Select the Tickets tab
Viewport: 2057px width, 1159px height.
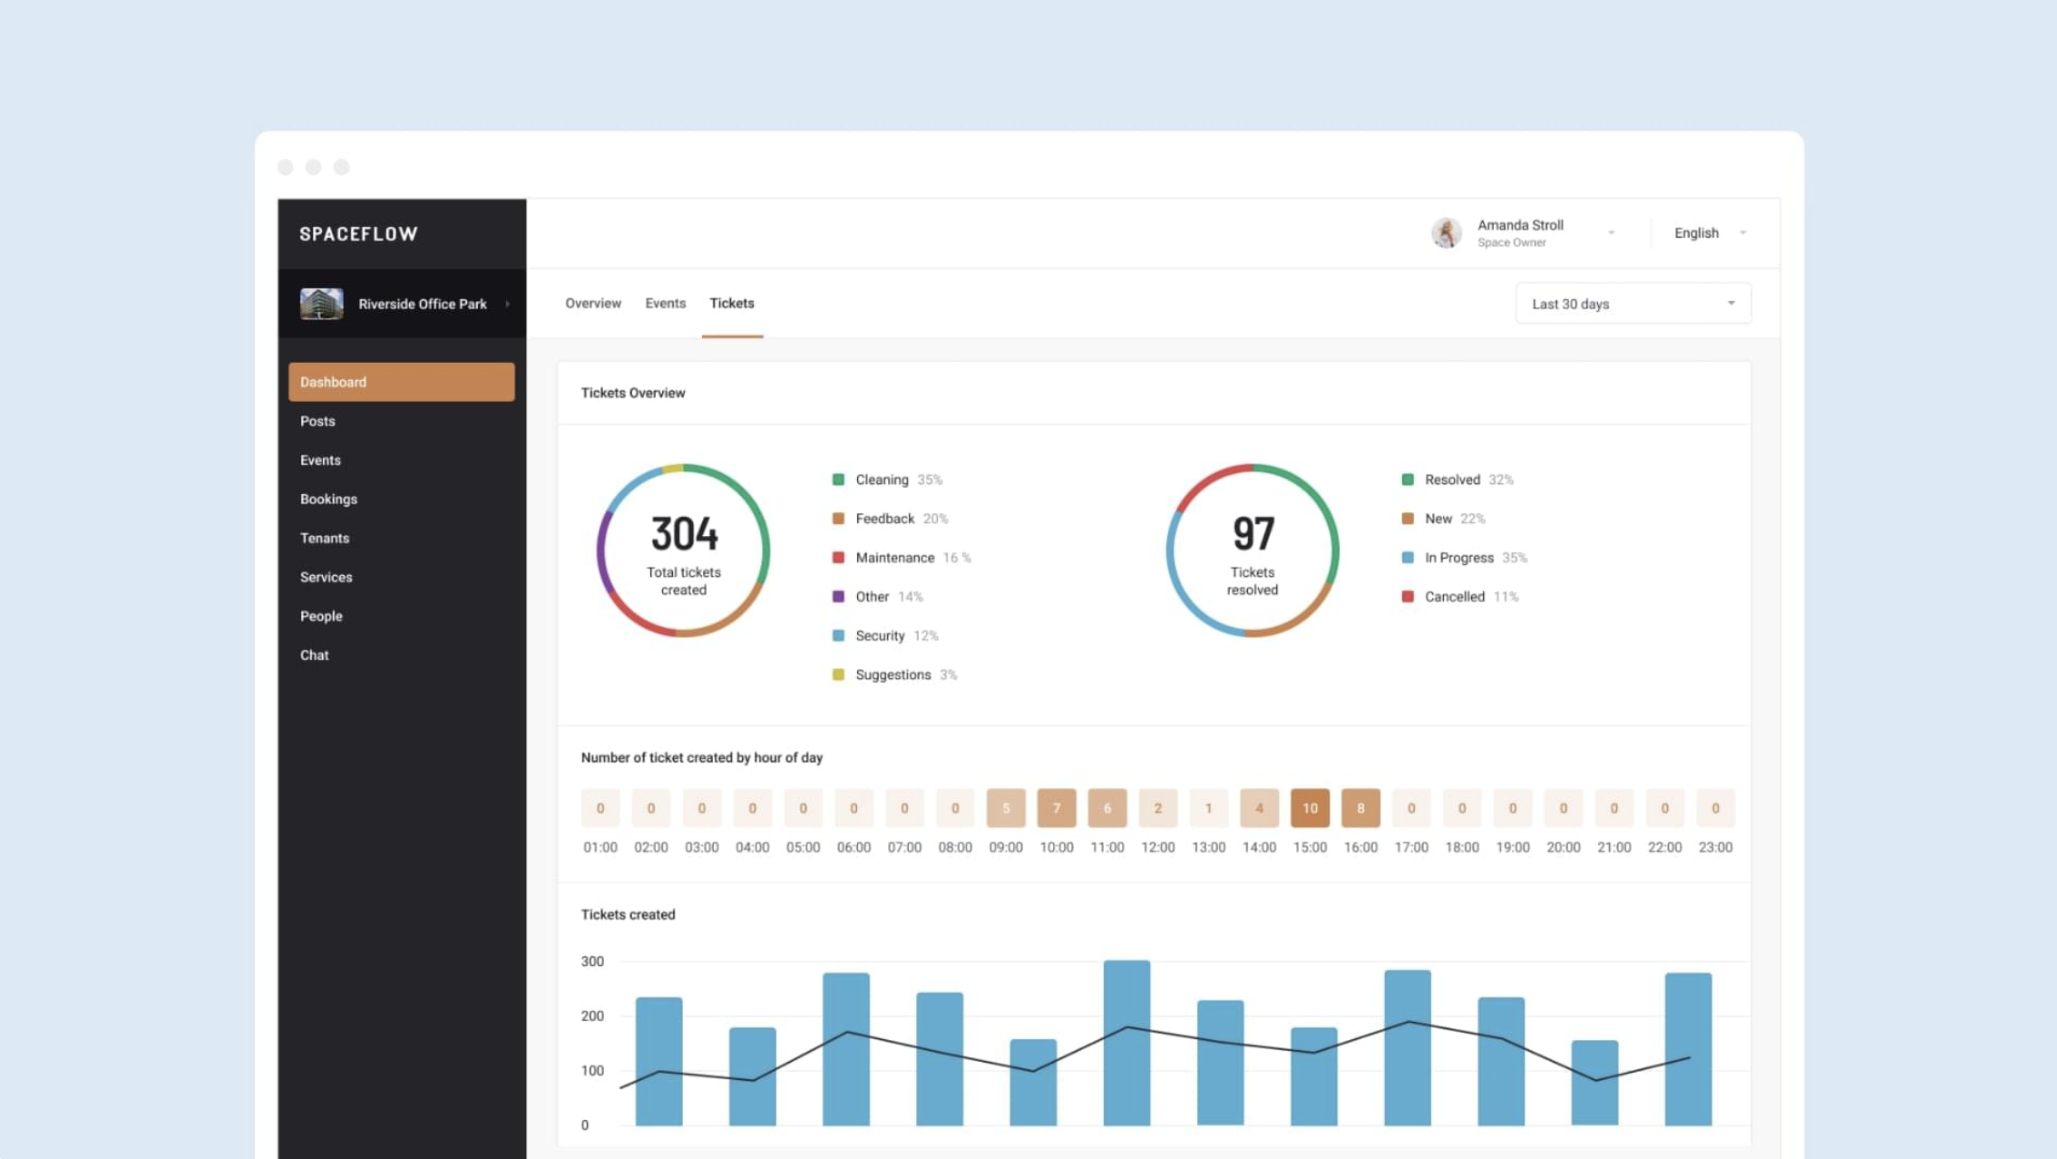point(732,303)
